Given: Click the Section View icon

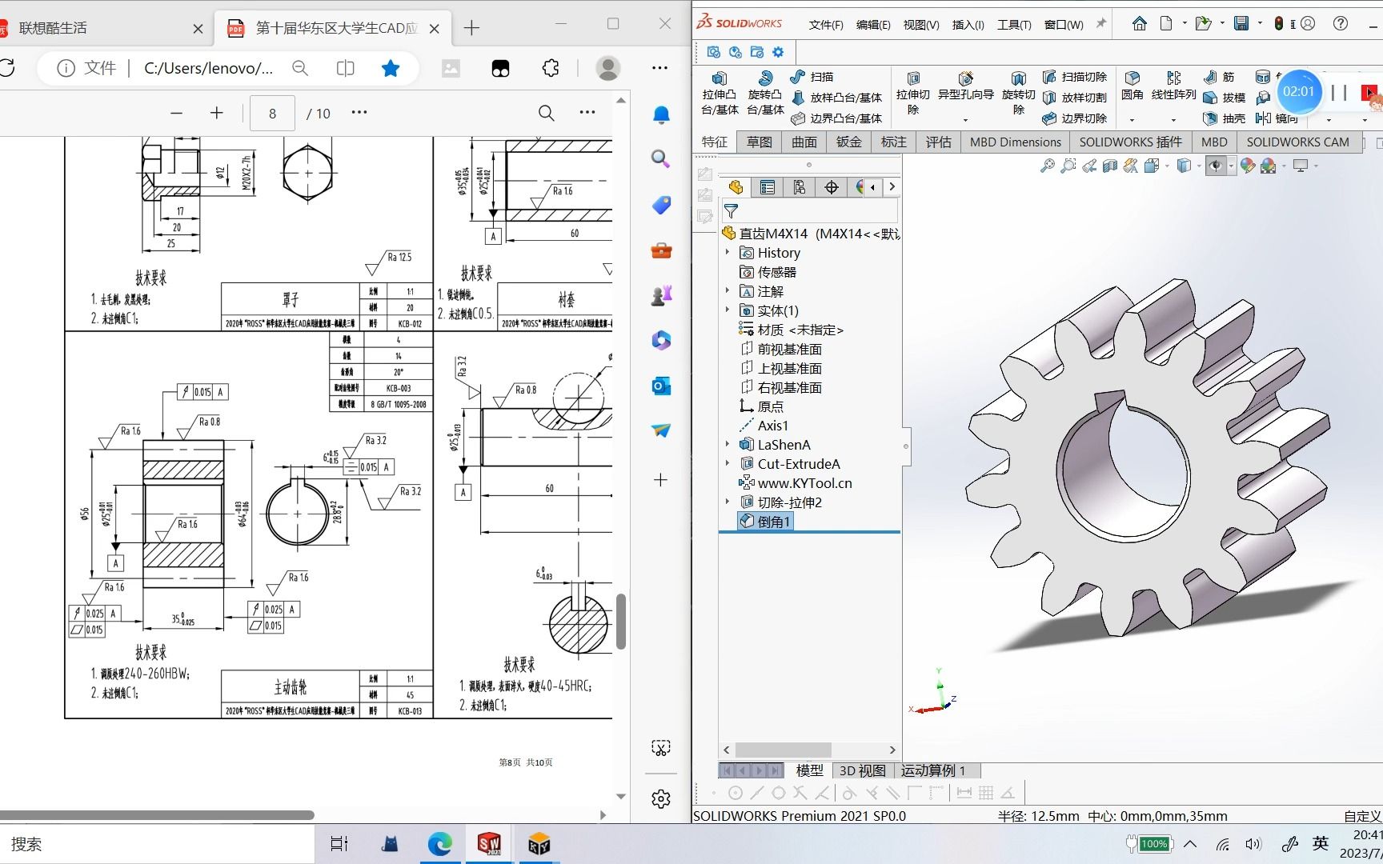Looking at the screenshot, I should pos(1110,166).
